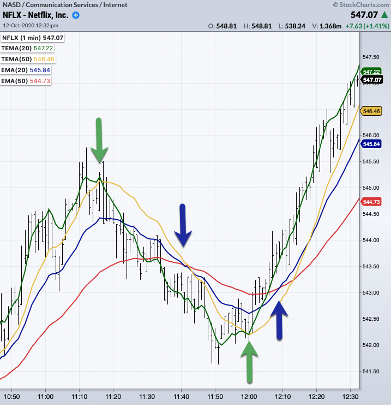
Task: Select the TEMA(50) 546.46 legend entry
Action: pyautogui.click(x=28, y=59)
